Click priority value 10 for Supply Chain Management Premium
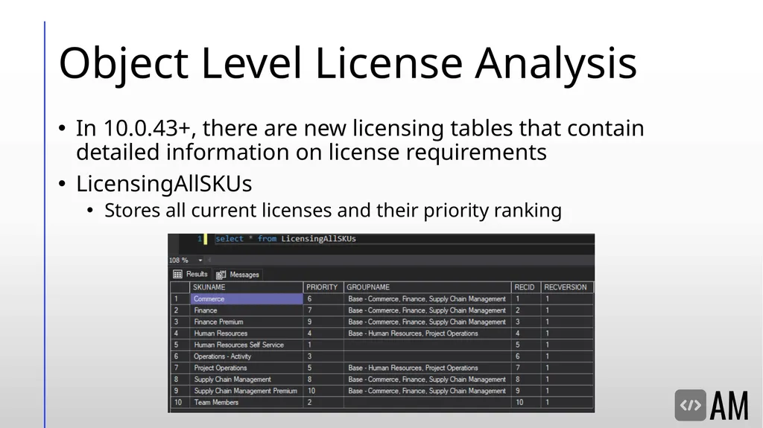 click(323, 391)
